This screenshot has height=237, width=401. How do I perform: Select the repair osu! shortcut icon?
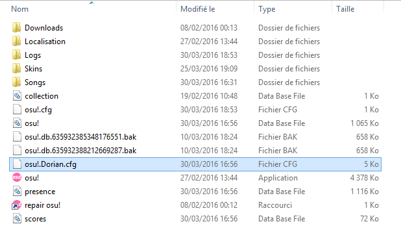coord(17,205)
